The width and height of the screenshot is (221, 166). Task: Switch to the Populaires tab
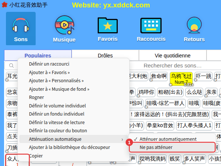click(38, 56)
